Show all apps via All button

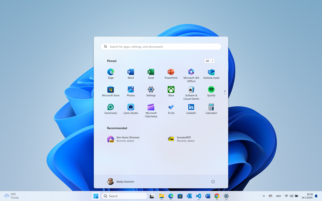(x=209, y=61)
